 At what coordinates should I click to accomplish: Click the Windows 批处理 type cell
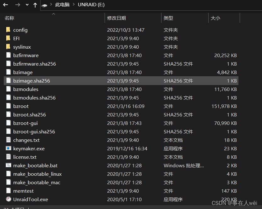(184, 166)
